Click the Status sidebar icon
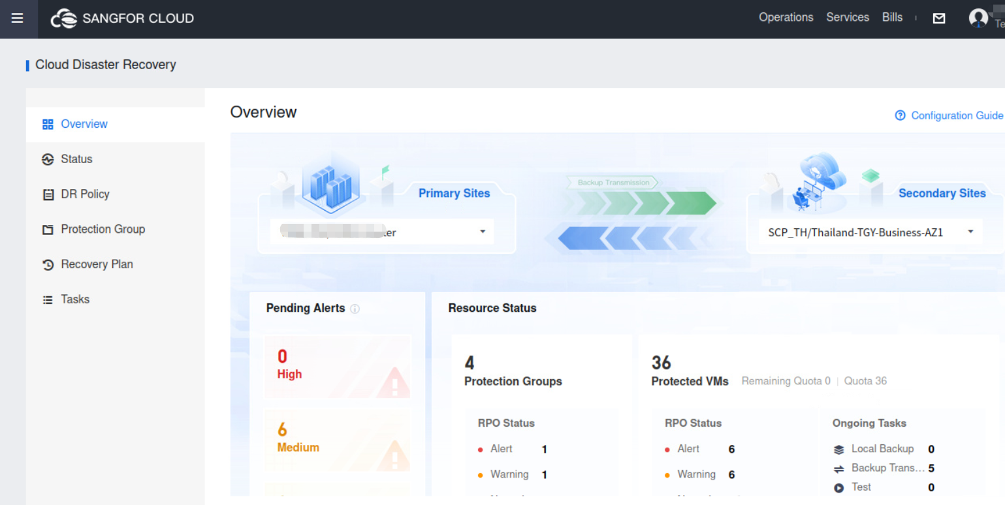This screenshot has height=505, width=1005. [48, 159]
